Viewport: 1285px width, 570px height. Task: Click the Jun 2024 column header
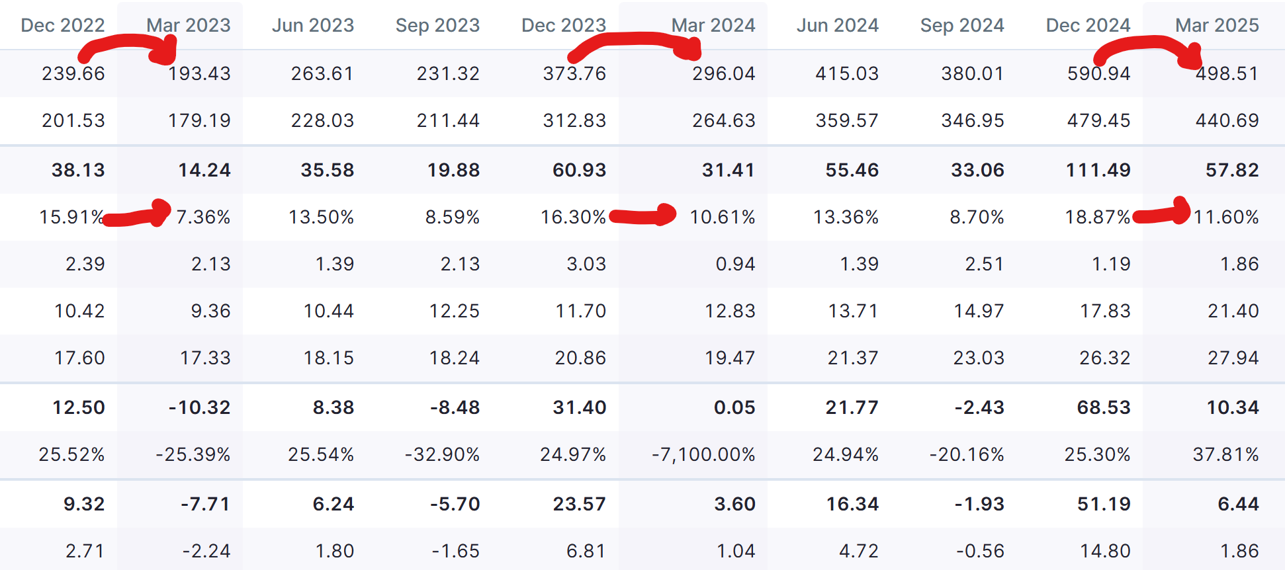[x=838, y=25]
